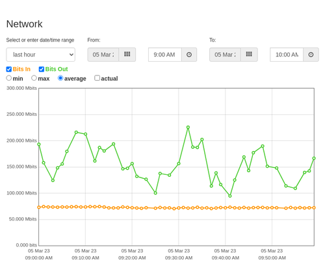The image size is (325, 262).
Task: Click the peak green Bits Out data point
Action: 188,127
